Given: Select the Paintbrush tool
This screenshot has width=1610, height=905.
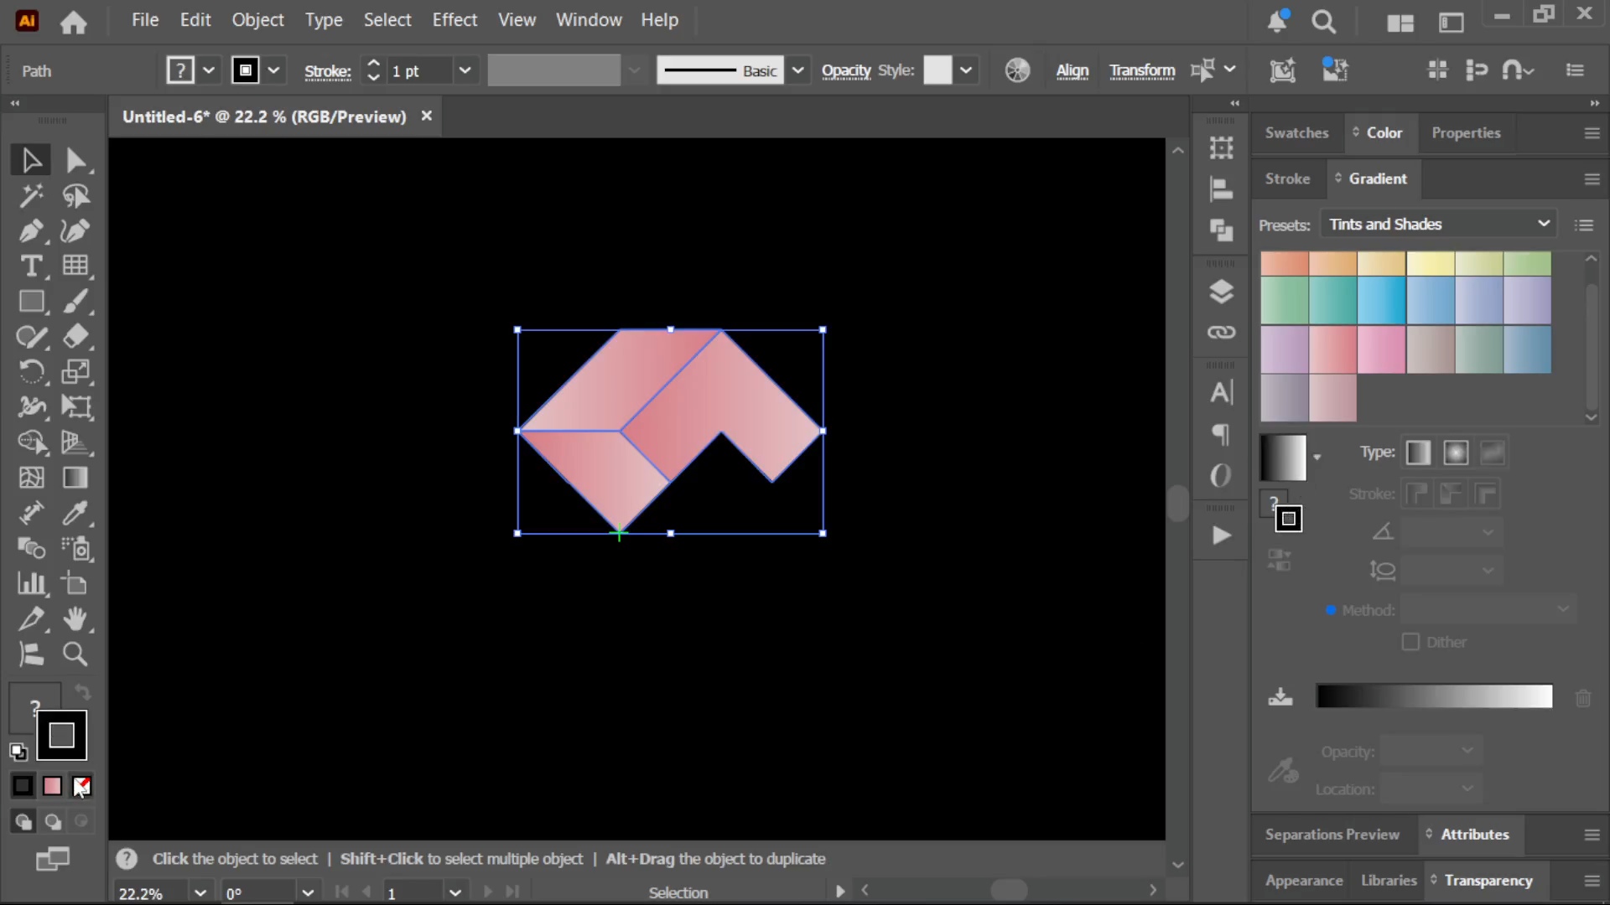Looking at the screenshot, I should [x=75, y=302].
